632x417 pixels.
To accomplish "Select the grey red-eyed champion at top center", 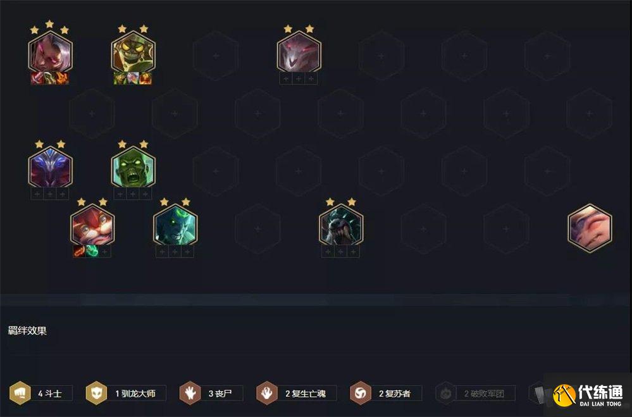I will point(299,53).
